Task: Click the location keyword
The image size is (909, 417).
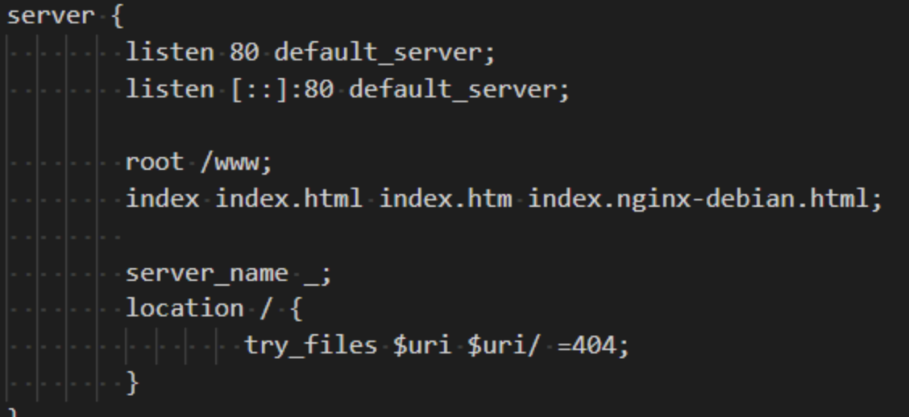Action: click(x=185, y=308)
